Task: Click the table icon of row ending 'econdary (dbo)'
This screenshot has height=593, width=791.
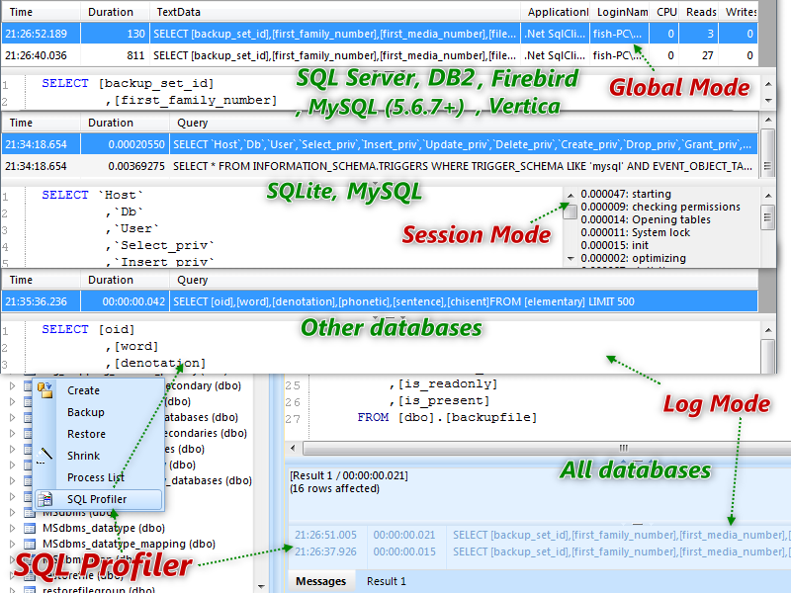Action: 28,386
